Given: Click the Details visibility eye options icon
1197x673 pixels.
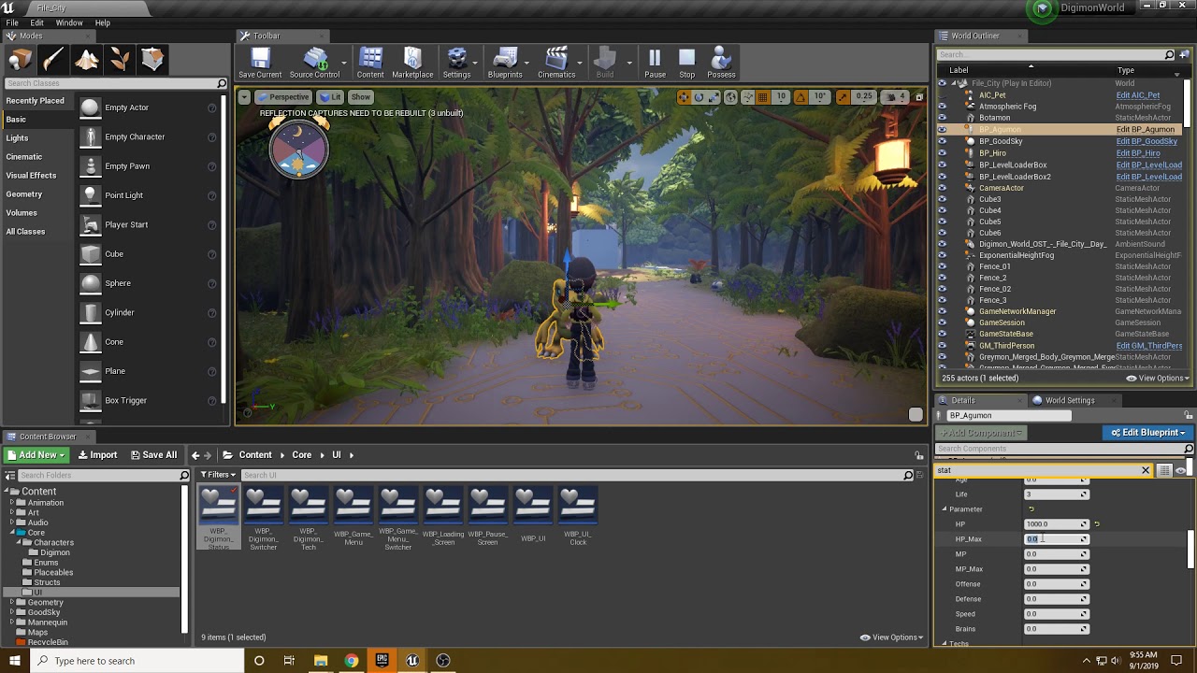Looking at the screenshot, I should click(1180, 470).
